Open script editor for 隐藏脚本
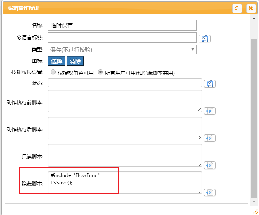Screen dimensions: 259x215 [209, 192]
